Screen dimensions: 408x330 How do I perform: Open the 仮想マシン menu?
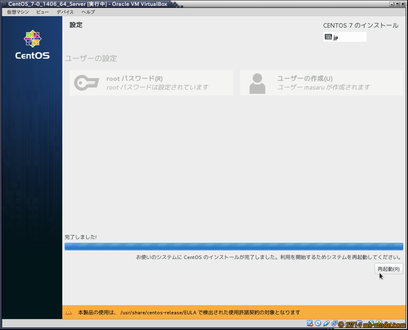18,12
